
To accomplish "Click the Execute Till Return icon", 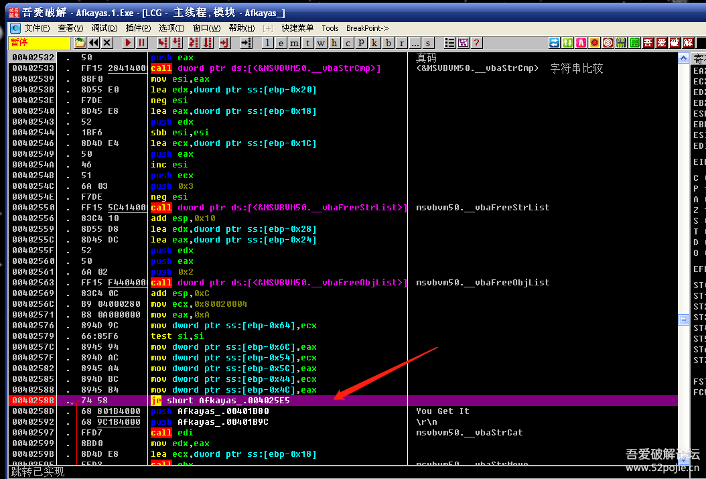I will click(x=224, y=43).
